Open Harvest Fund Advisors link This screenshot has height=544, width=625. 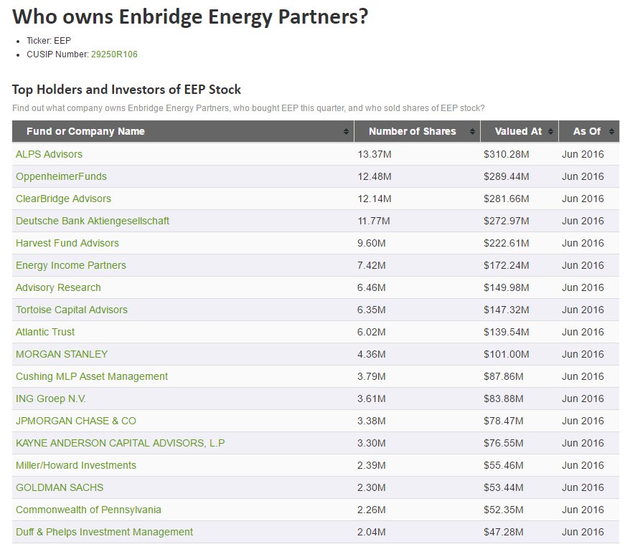[67, 243]
